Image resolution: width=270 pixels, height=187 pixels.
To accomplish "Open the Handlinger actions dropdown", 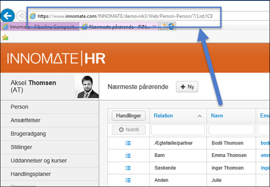I will (128, 116).
